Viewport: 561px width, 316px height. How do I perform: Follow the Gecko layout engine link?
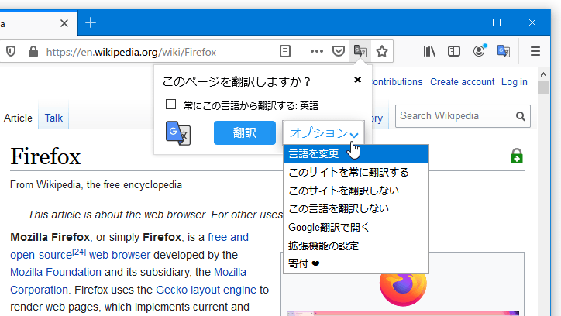(206, 290)
